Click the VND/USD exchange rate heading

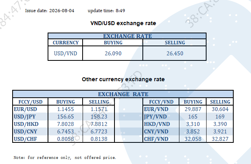[123, 23]
